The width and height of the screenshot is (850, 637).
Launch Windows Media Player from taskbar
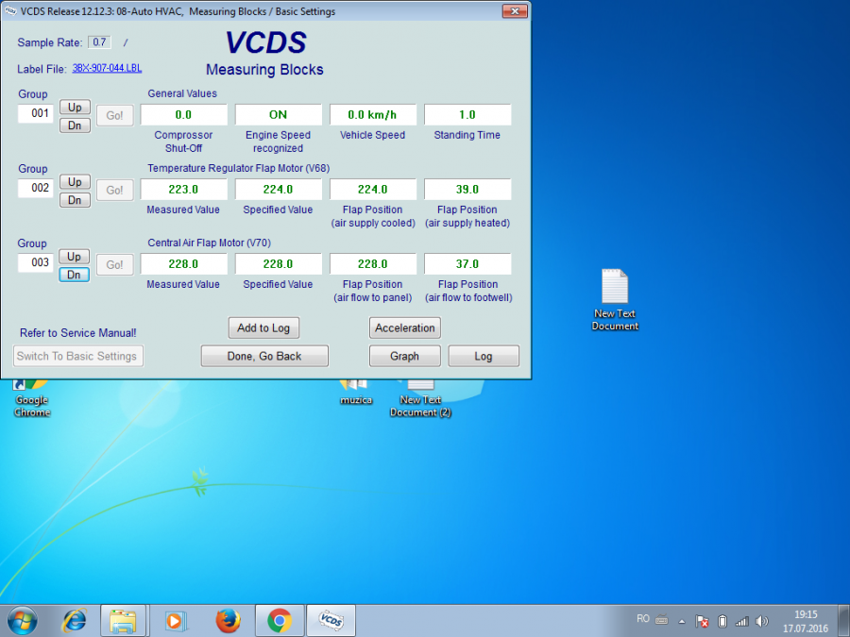[176, 620]
